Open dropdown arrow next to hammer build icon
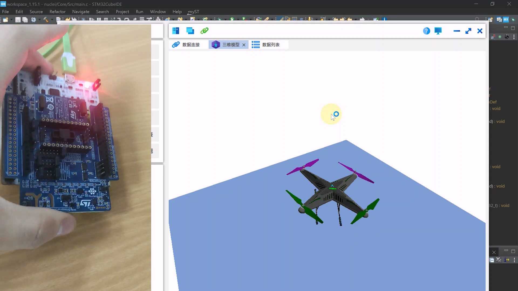 [x=52, y=20]
